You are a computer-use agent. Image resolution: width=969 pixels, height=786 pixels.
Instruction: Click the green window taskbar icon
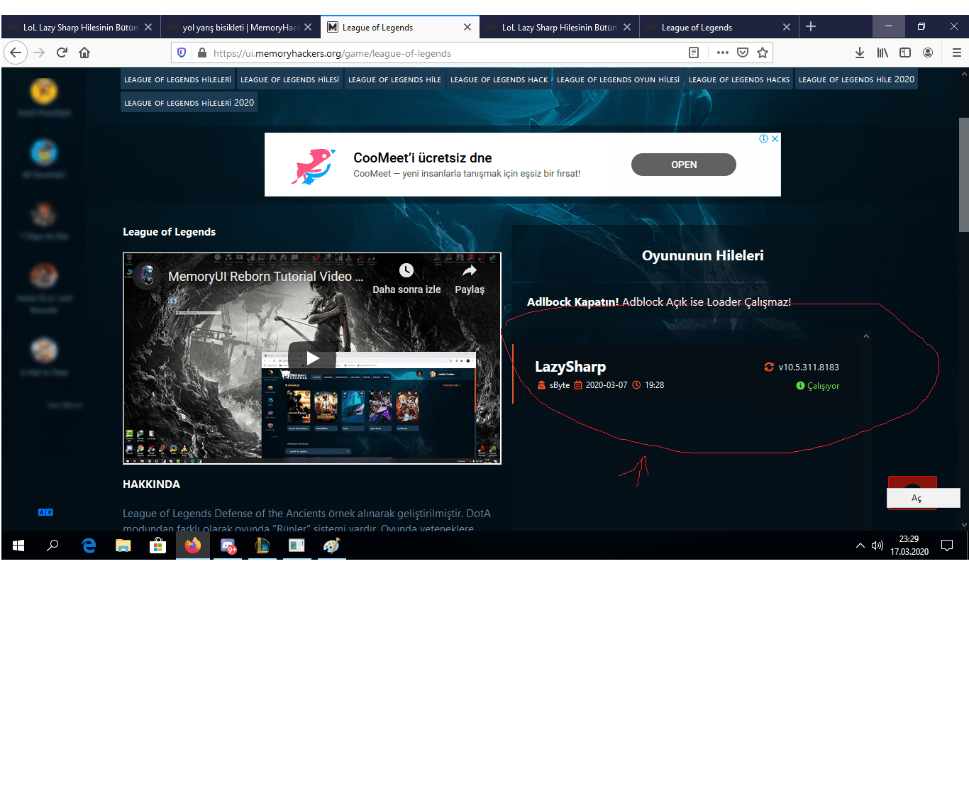coord(297,546)
